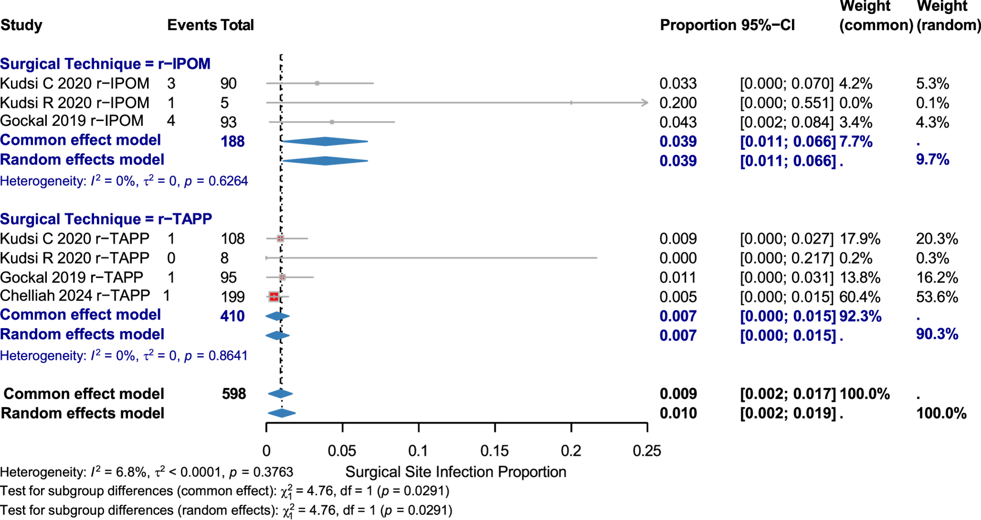Click the arrowhead on Kudsi R r-IPOM interval

pyautogui.click(x=645, y=103)
